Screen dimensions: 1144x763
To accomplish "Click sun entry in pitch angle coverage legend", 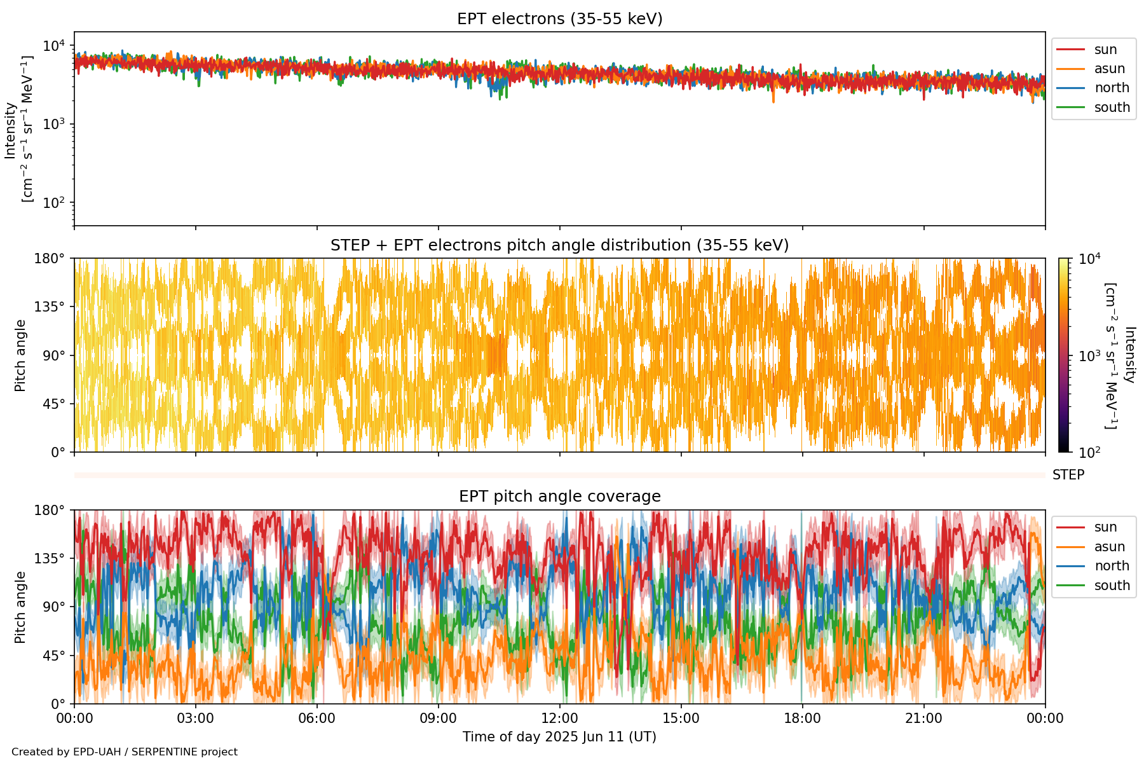I will click(1105, 527).
